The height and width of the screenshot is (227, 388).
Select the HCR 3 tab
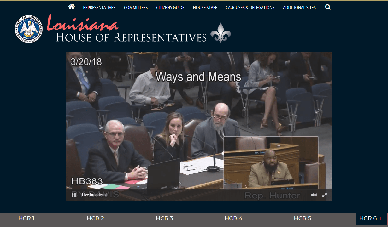pyautogui.click(x=164, y=218)
